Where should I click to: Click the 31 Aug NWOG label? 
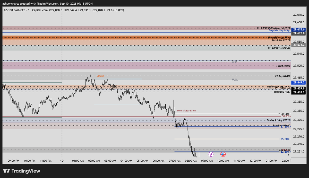pyautogui.click(x=283, y=76)
